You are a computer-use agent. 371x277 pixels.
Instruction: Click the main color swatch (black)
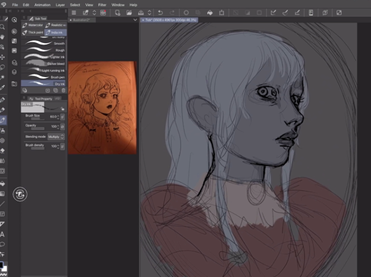tap(1, 265)
